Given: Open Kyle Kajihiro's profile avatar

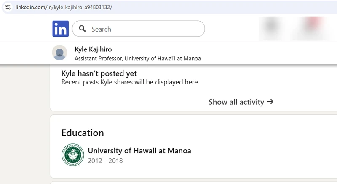Looking at the screenshot, I should click(x=59, y=52).
